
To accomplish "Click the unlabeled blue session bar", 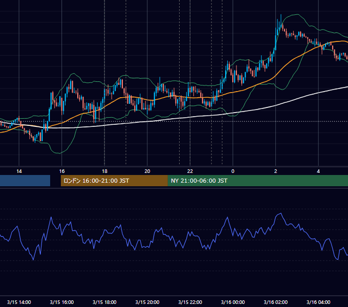I will pyautogui.click(x=25, y=181).
